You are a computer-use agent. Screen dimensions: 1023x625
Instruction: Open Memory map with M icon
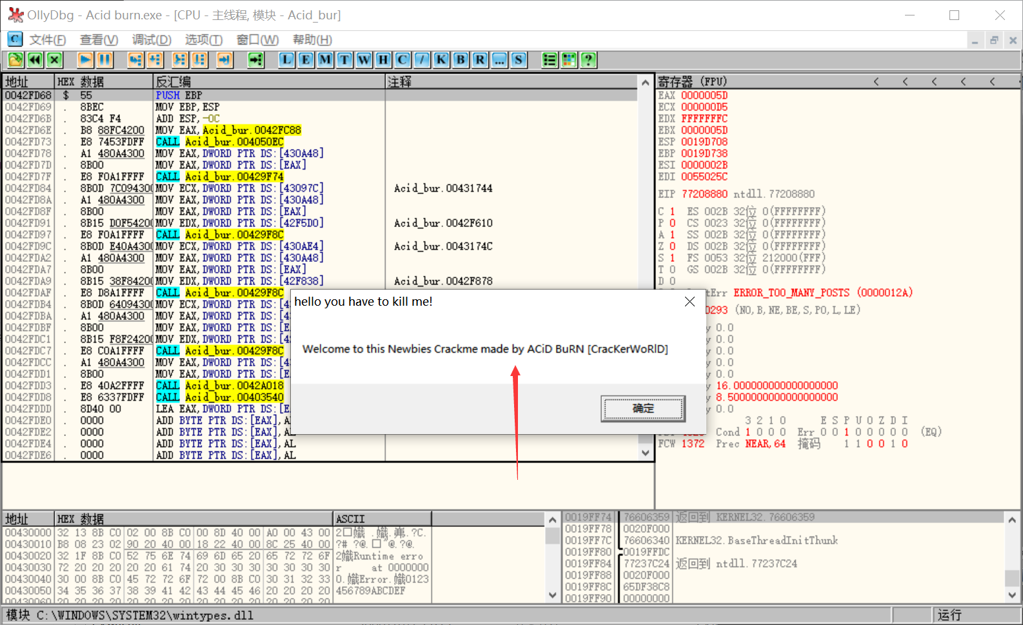325,60
